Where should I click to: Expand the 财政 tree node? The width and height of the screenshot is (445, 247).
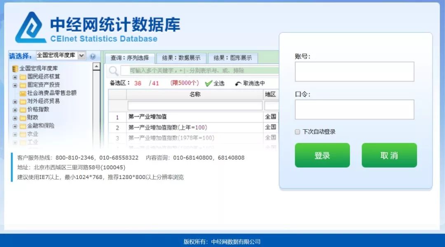[15, 118]
